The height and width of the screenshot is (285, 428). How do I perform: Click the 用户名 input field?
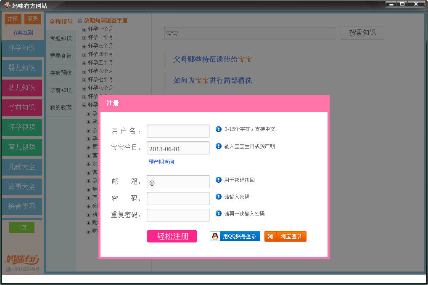[x=178, y=131]
